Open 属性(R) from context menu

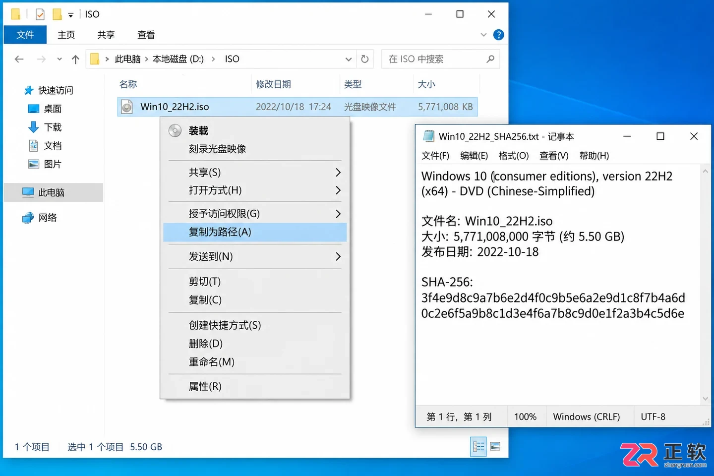pyautogui.click(x=205, y=386)
